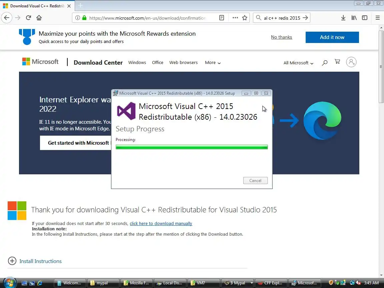The height and width of the screenshot is (288, 384).
Task: Open the Office navigation item
Action: (157, 62)
